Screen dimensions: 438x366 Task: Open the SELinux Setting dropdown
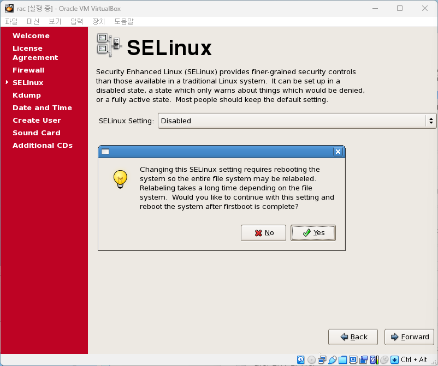point(297,121)
